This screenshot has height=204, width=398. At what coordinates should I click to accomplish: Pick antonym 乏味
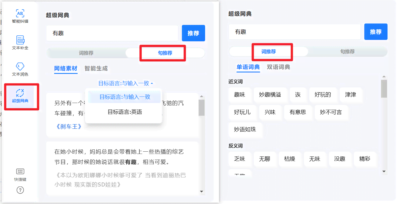coord(240,159)
